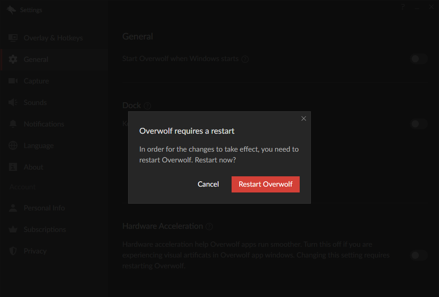Click the Language globe icon
Viewport: 439px width, 297px height.
13,145
